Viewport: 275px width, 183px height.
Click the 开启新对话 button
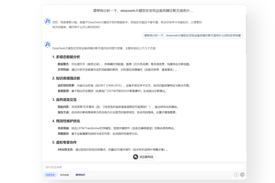click(x=144, y=157)
